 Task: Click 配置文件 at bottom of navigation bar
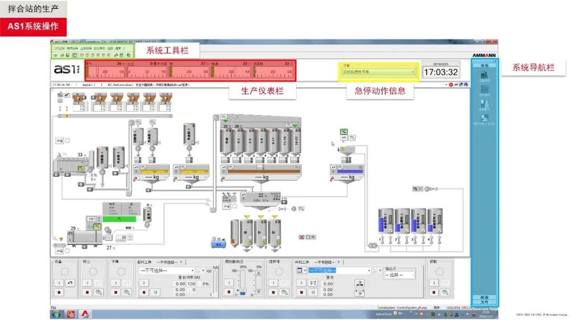click(x=484, y=300)
